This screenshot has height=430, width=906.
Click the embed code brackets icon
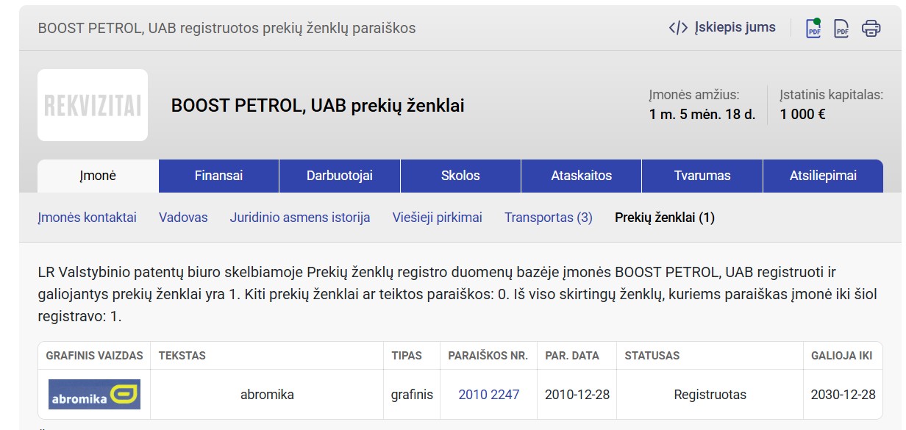pos(678,28)
